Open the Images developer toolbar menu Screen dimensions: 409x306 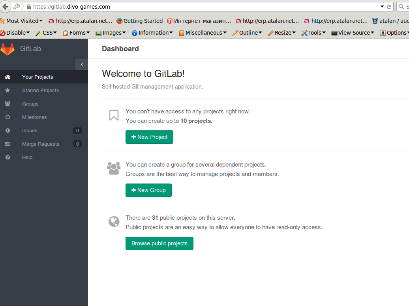(111, 33)
